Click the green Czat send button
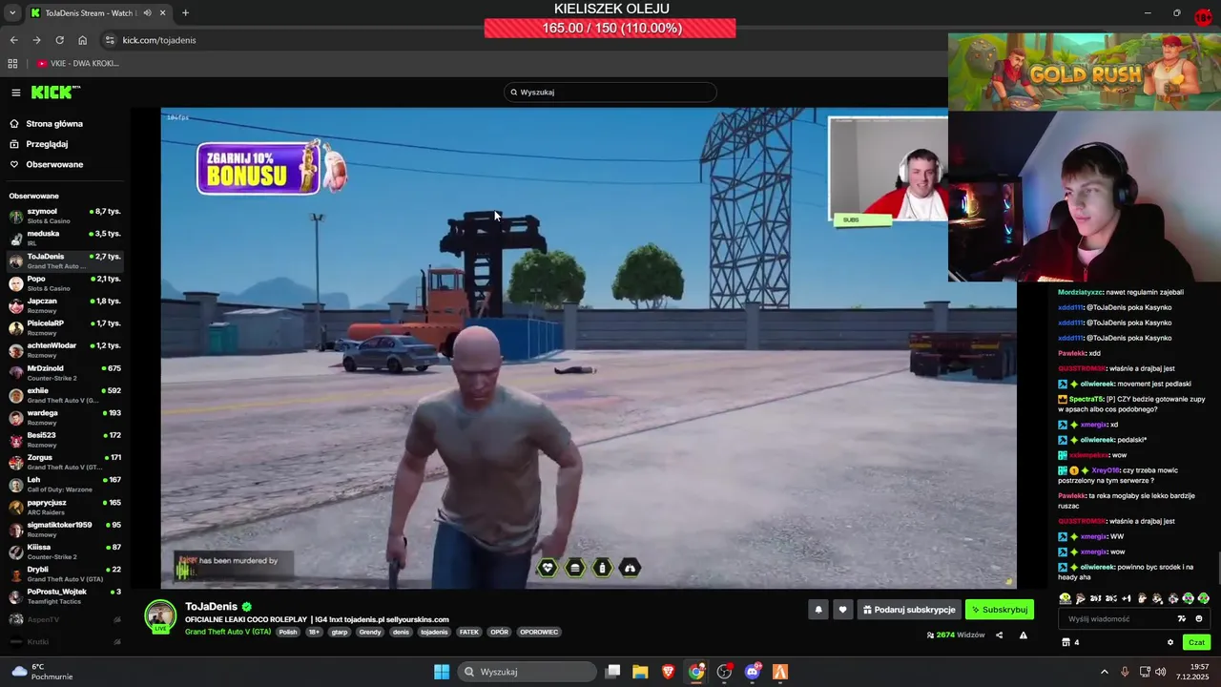1221x687 pixels. (x=1196, y=642)
